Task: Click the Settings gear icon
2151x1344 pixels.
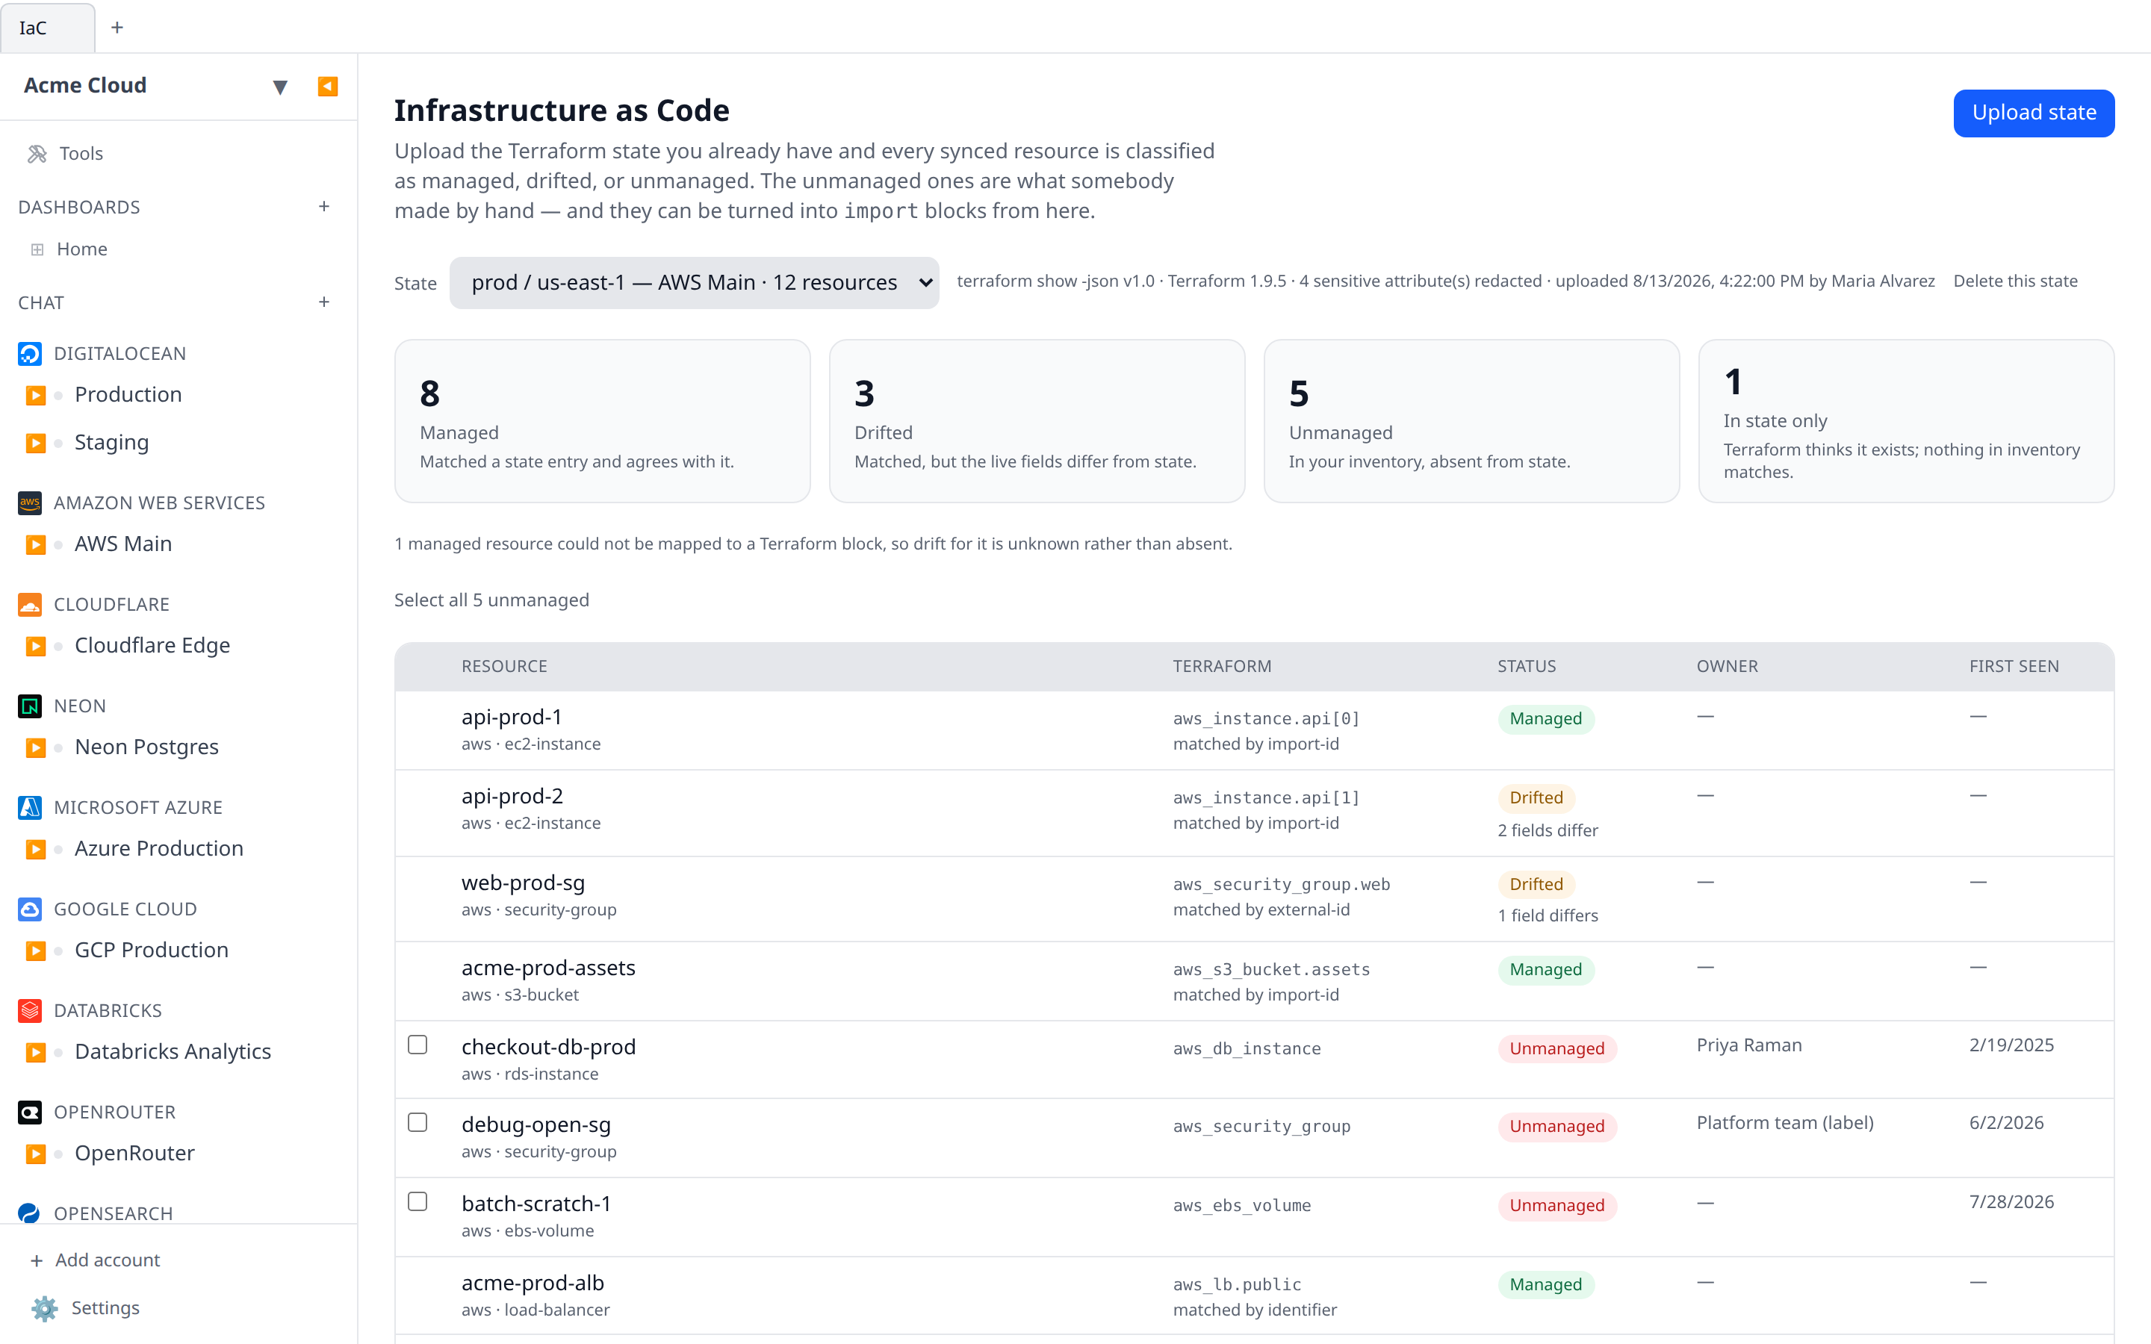Action: (43, 1308)
